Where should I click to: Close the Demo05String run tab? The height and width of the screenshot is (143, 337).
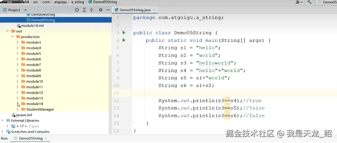click(x=46, y=138)
